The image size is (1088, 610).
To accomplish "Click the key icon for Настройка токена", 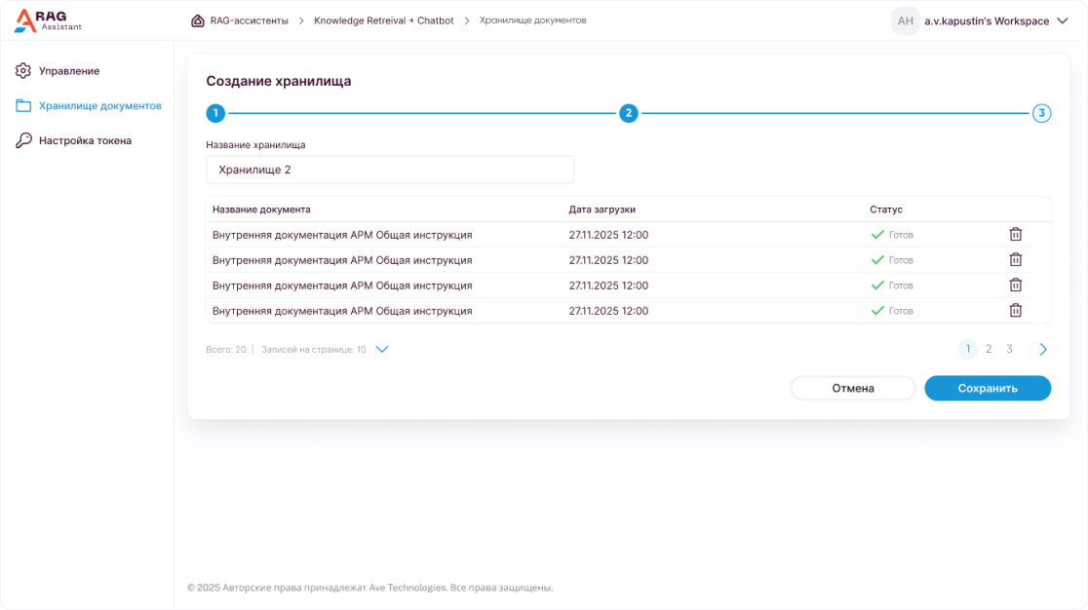I will 23,141.
